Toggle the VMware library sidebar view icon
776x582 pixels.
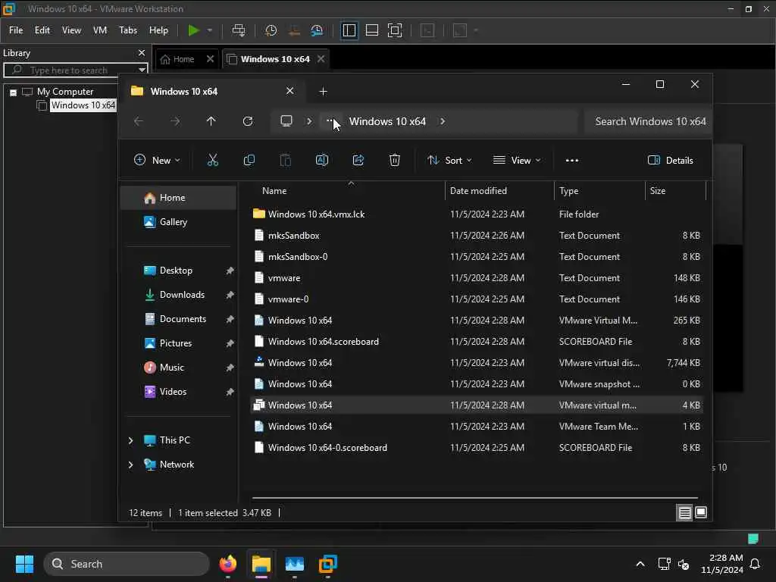click(x=349, y=30)
